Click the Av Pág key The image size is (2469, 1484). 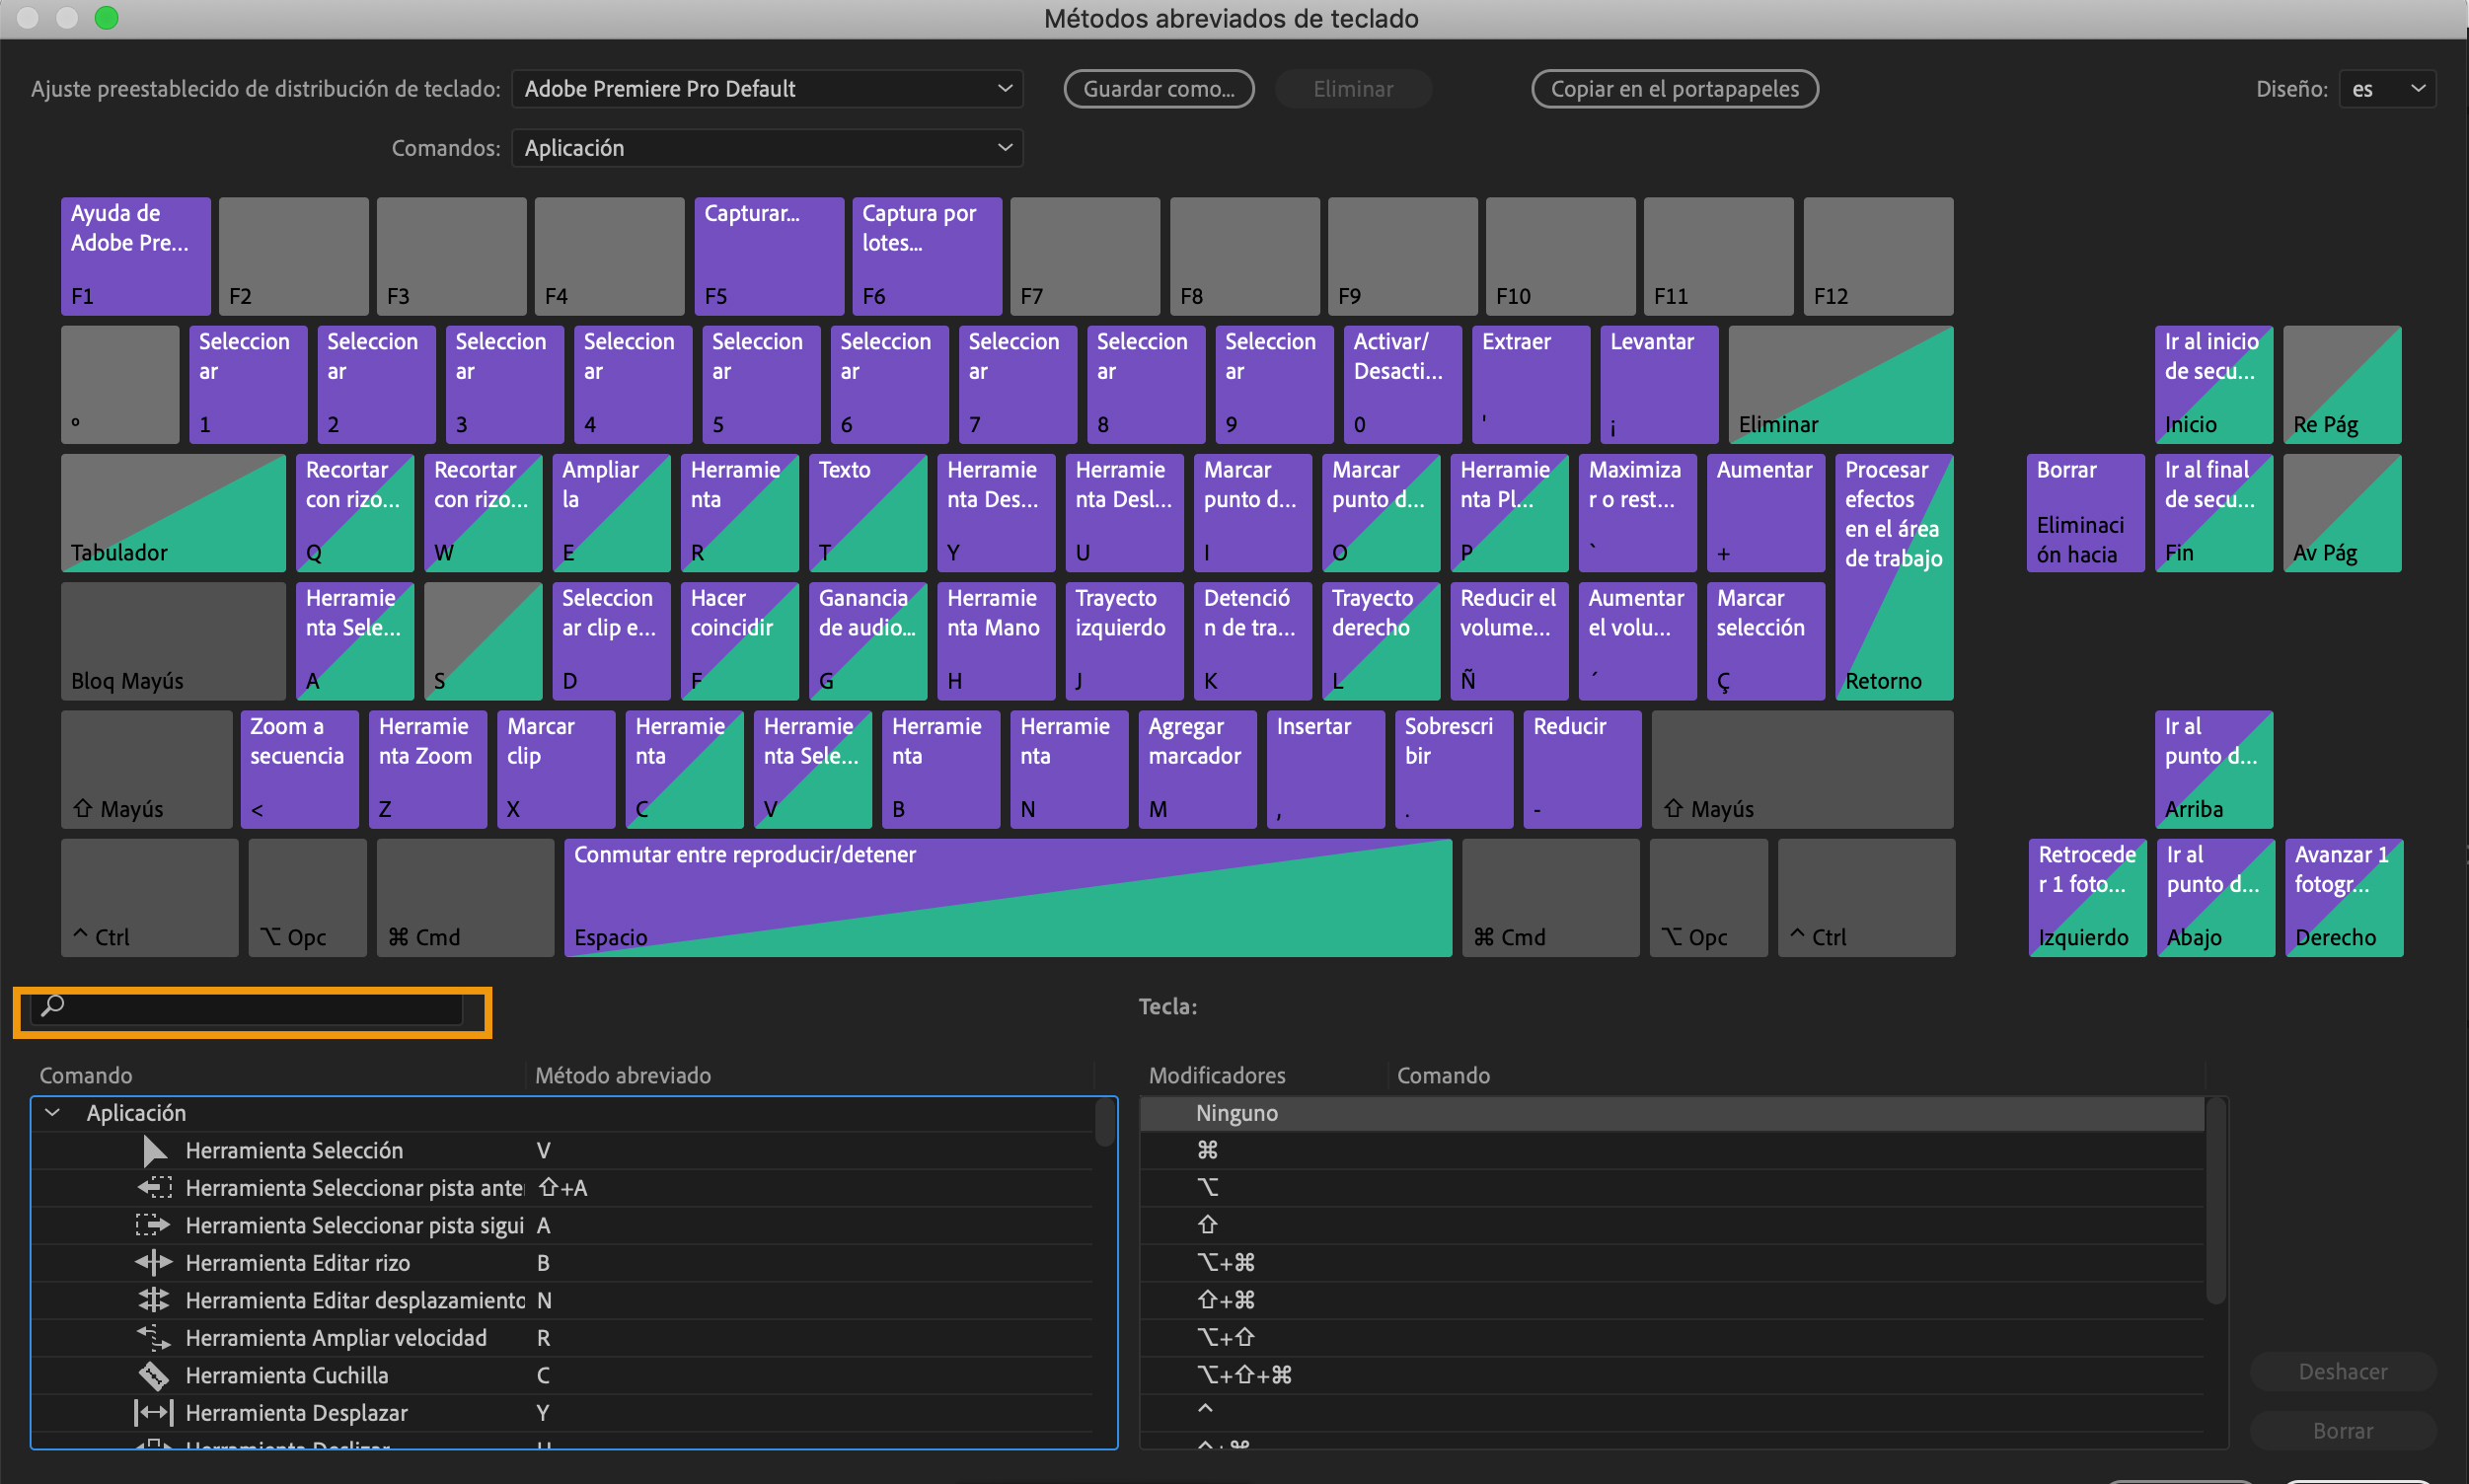pos(2343,513)
